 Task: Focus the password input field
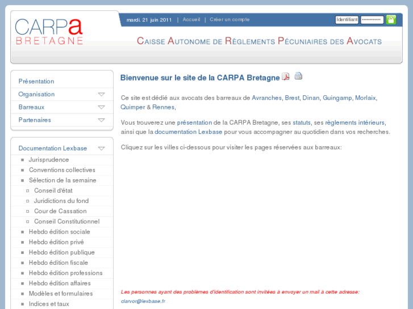click(372, 20)
